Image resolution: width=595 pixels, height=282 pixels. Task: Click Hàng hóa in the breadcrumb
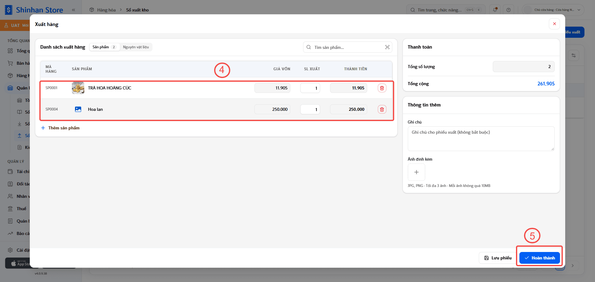click(x=106, y=10)
